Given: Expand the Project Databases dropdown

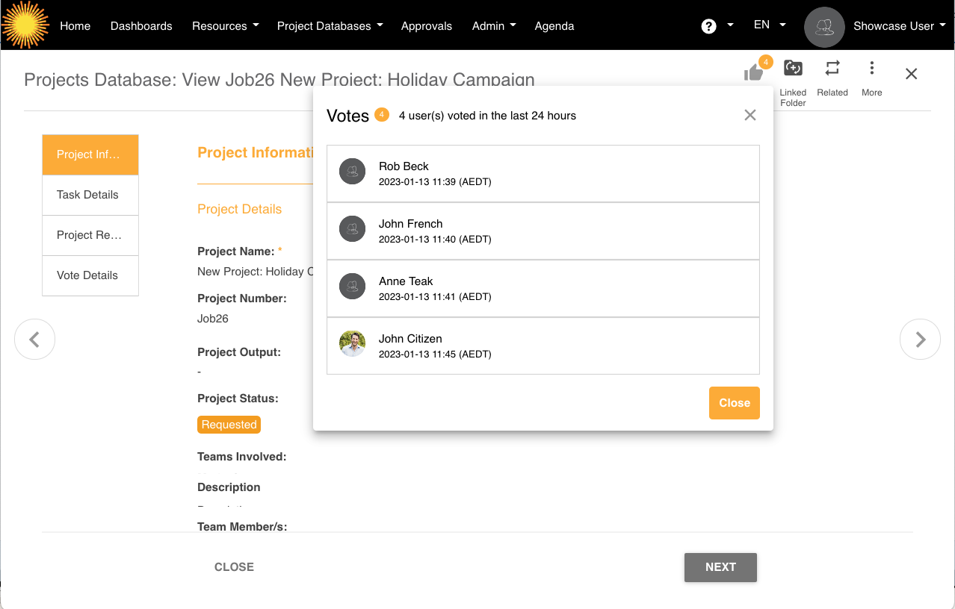Looking at the screenshot, I should 330,25.
